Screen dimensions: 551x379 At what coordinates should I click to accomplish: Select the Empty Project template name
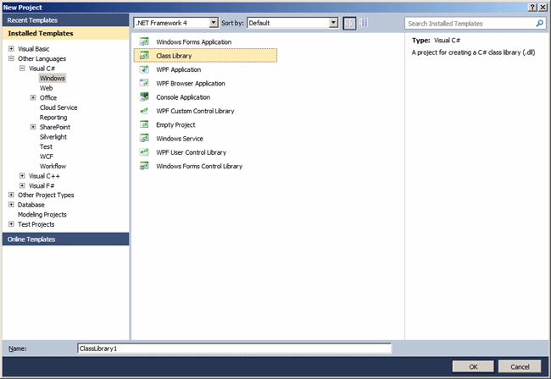point(175,125)
